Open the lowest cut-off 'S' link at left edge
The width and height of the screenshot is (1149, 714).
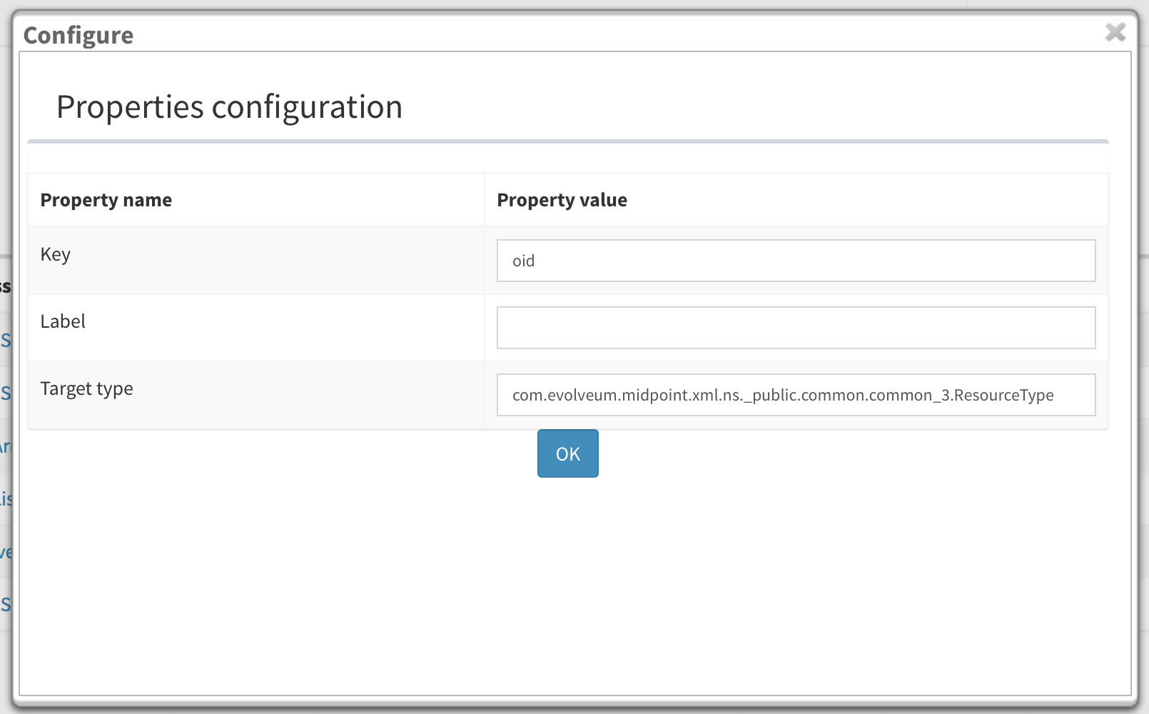click(x=6, y=605)
